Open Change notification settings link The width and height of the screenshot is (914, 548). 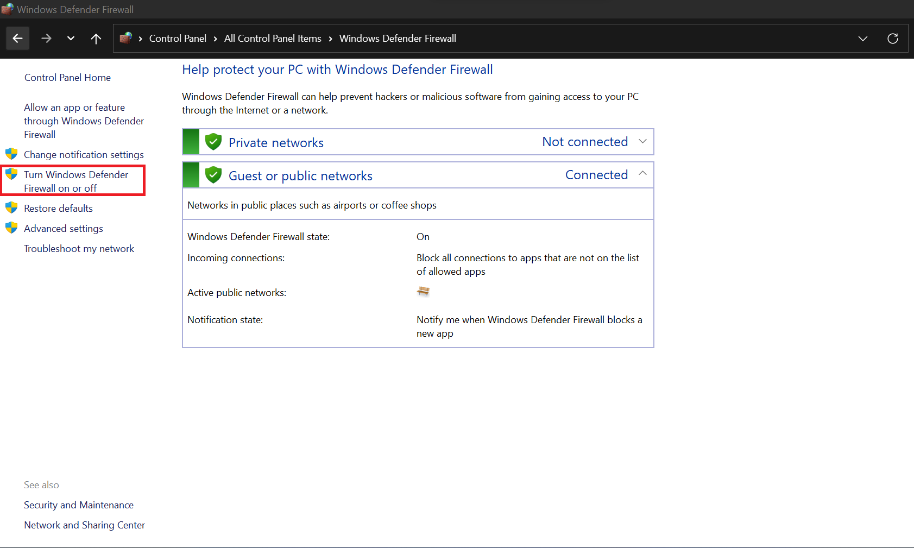pyautogui.click(x=84, y=155)
